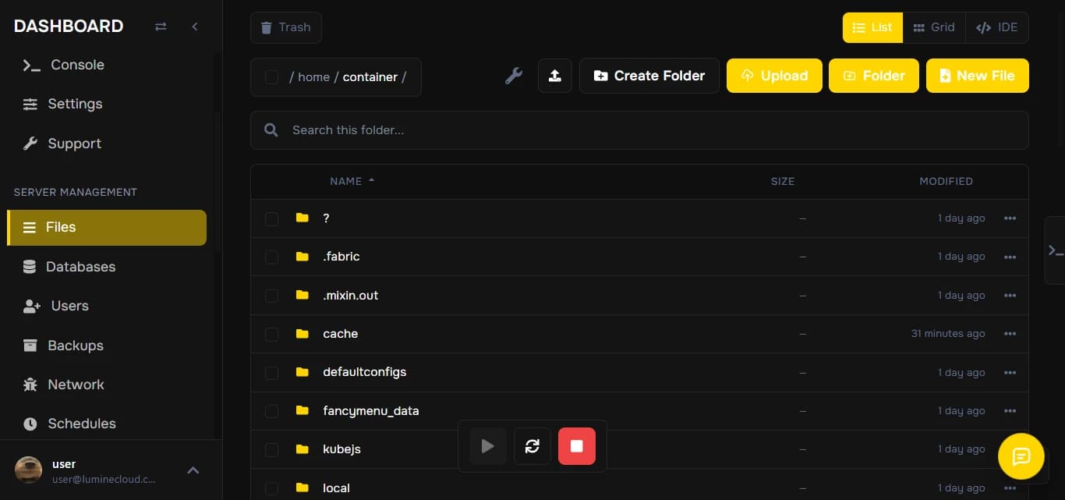Tick the select-all checkbox in breadcrumb
1065x500 pixels.
point(271,77)
